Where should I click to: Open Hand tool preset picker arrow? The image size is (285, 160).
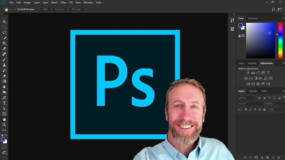pyautogui.click(x=10, y=10)
